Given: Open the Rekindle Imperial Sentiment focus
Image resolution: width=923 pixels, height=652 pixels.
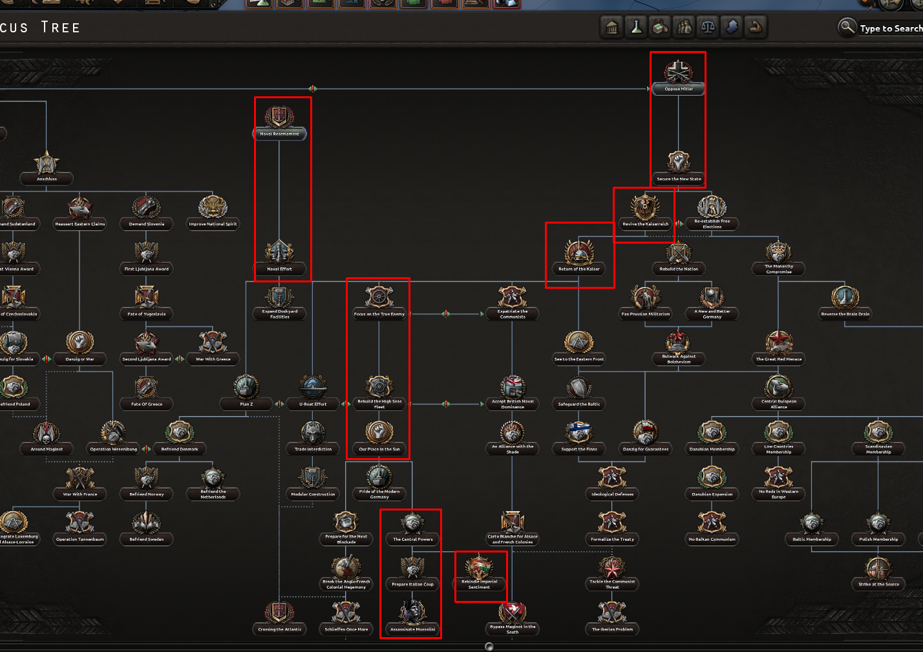Looking at the screenshot, I should 479,573.
